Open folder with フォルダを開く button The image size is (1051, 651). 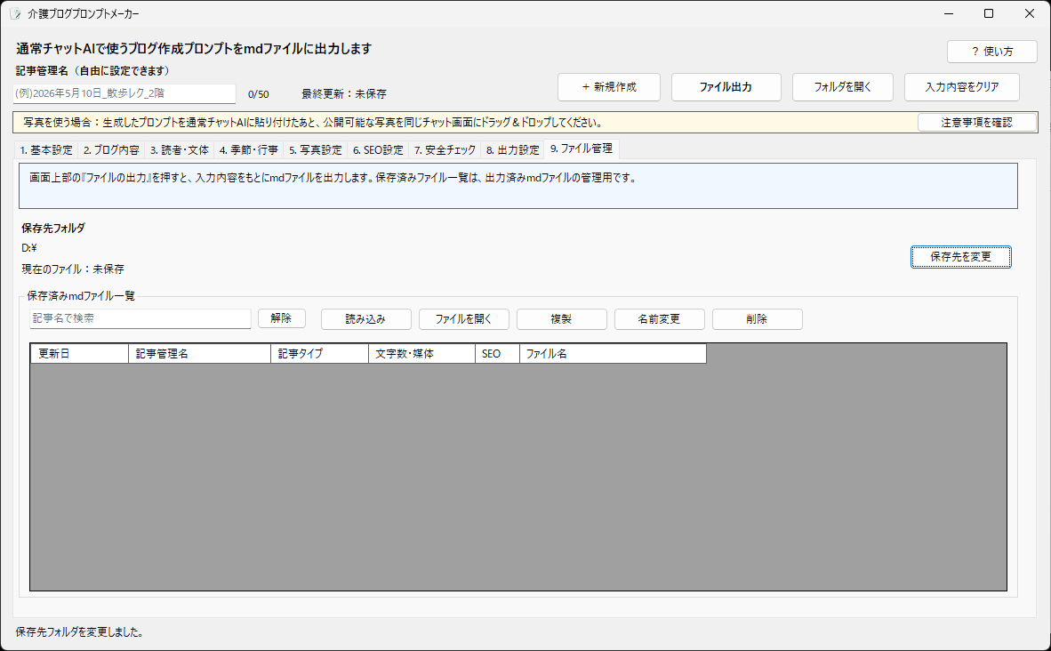pyautogui.click(x=843, y=87)
